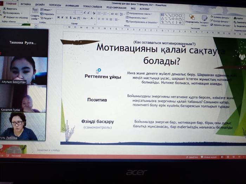This screenshot has width=246, height=184.
Task: Switch to the ВСТАВКА ribbon tab
Action: [x=25, y=4]
